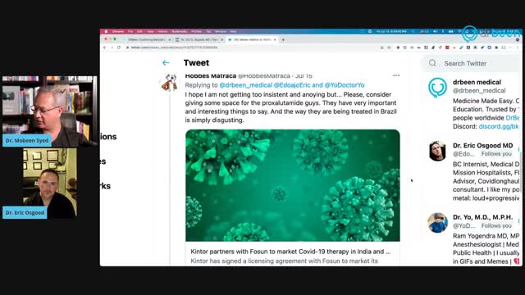This screenshot has height=295, width=525.
Task: Open the Apple menu
Action: click(106, 31)
